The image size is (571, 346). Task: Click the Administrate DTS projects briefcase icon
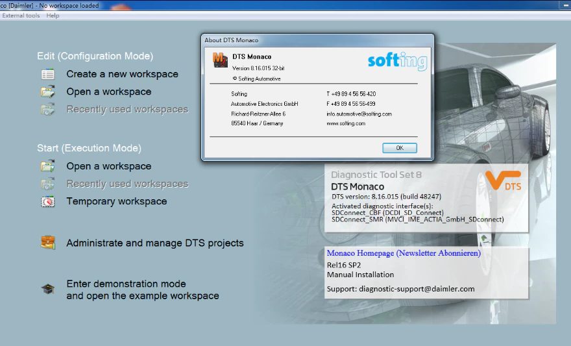(48, 243)
